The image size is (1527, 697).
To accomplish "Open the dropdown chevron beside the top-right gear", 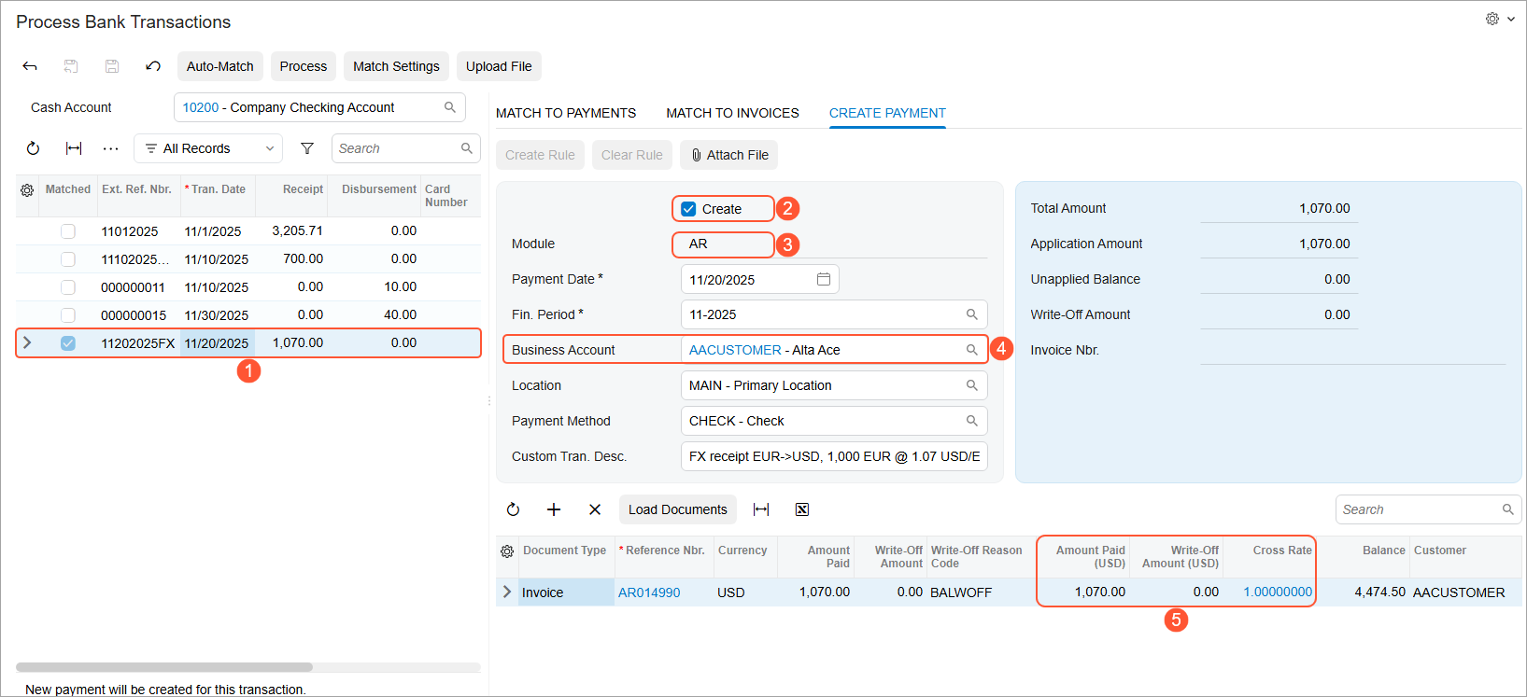I will [x=1511, y=19].
